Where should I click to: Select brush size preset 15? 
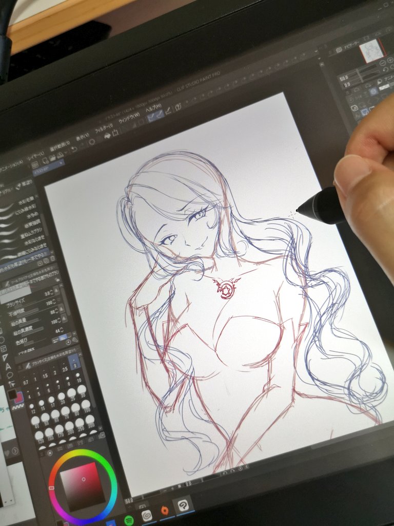point(42,405)
